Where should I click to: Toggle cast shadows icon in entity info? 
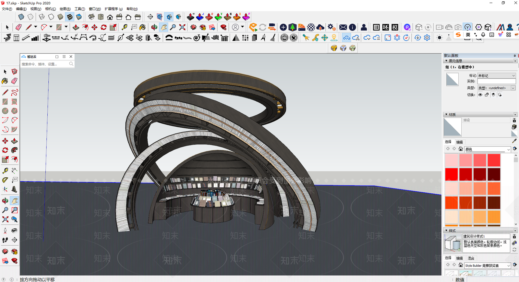[x=500, y=95]
